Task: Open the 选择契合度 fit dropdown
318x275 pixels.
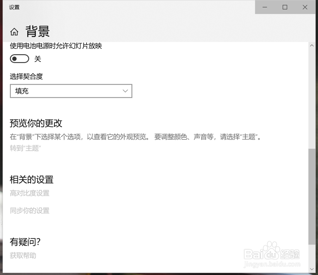Action: pos(71,91)
